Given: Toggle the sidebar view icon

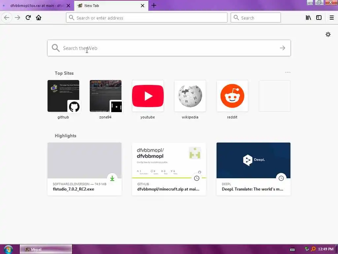Looking at the screenshot, I should coord(319,18).
